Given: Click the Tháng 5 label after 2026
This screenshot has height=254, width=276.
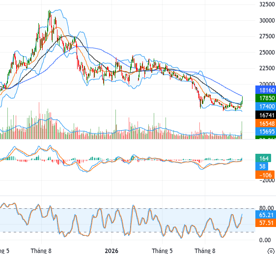Looking at the screenshot, I should tap(162, 251).
